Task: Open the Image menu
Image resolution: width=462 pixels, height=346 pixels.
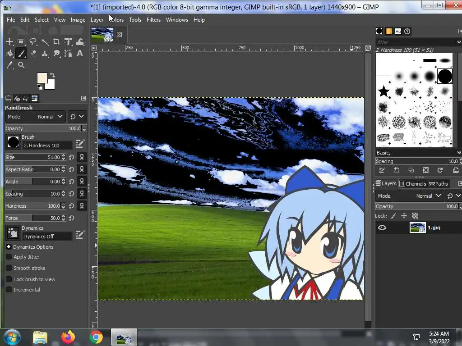Action: pos(78,20)
